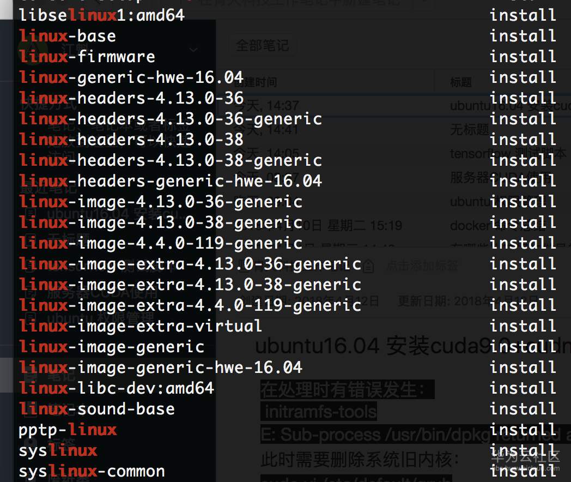Click the 在处理时有错误发生 line in the note
This screenshot has width=571, height=482.
click(347, 389)
